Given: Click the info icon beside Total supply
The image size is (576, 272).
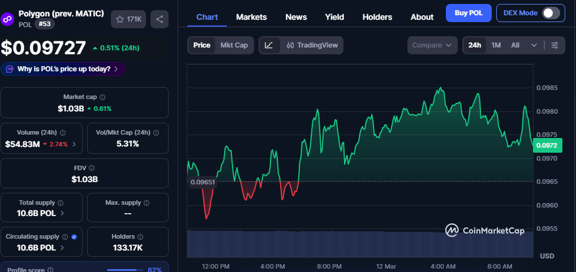Looking at the screenshot, I should pyautogui.click(x=61, y=202).
